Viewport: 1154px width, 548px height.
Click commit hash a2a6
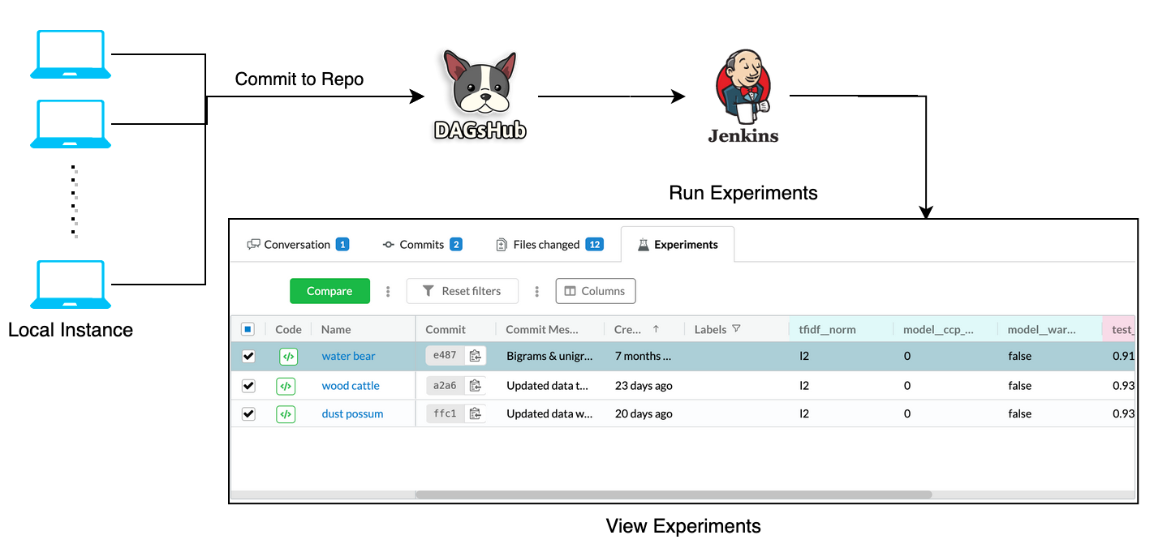pos(445,385)
